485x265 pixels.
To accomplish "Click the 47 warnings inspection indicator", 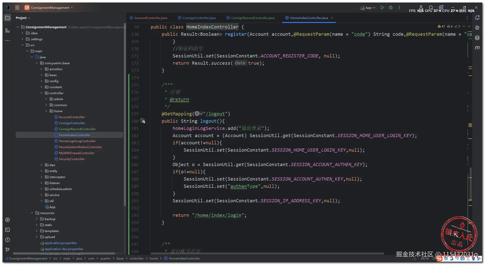I will tap(441, 26).
